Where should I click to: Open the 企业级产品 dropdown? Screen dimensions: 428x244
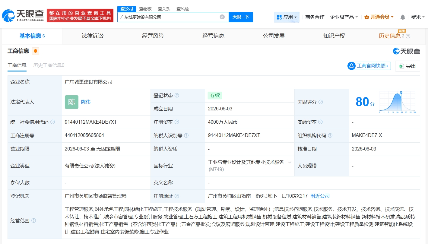[344, 17]
